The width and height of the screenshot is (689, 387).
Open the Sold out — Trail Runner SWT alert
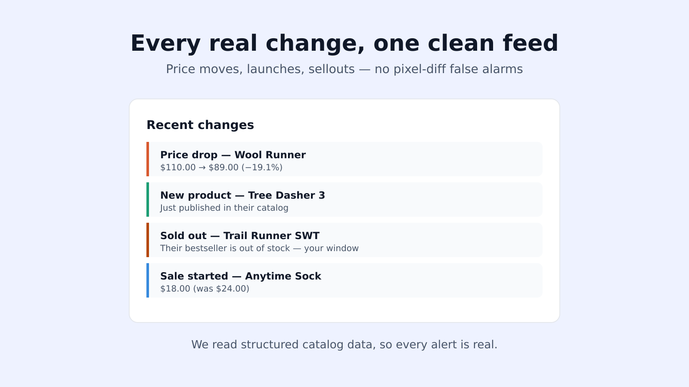[x=344, y=240]
